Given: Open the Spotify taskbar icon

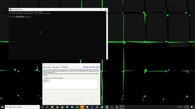Looking at the screenshot, I should pyautogui.click(x=77, y=107).
